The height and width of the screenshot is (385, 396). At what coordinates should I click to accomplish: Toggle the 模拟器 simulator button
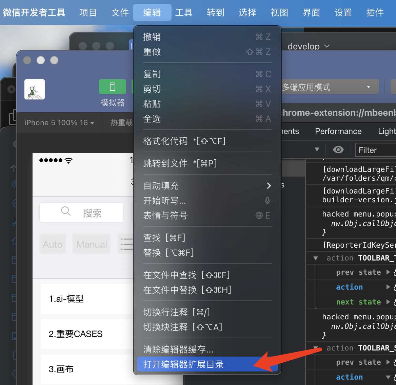[x=113, y=86]
